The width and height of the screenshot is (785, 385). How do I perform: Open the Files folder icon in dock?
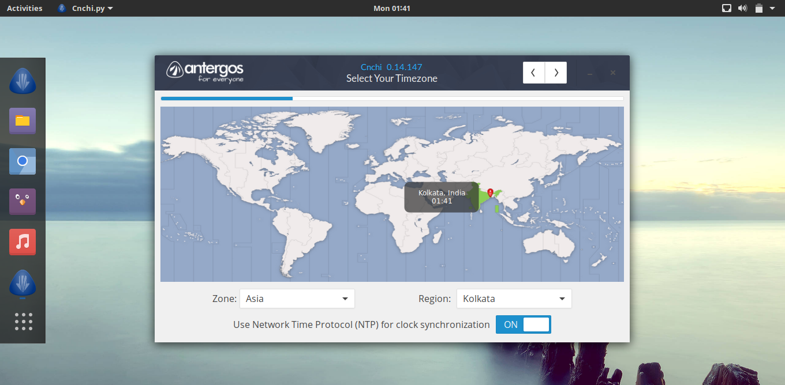[x=23, y=121]
